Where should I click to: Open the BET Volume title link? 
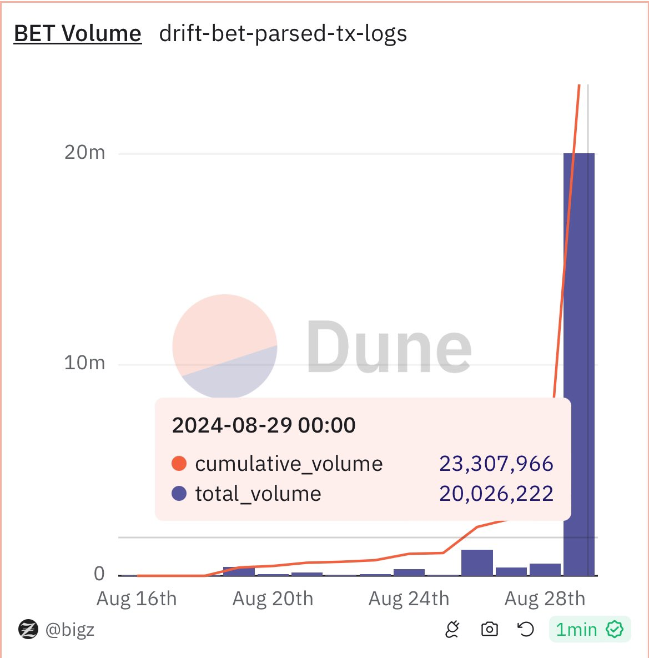click(x=78, y=33)
